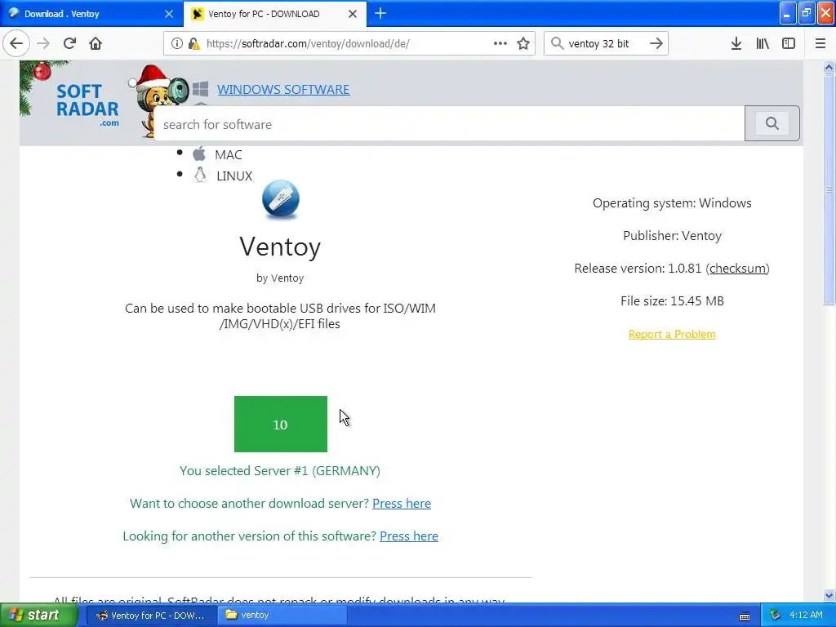
Task: Click the page scrollbar down arrow
Action: 829,595
